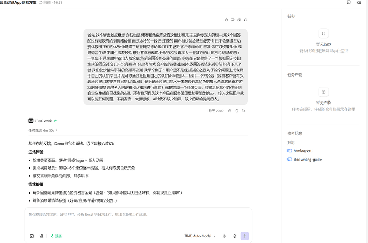This screenshot has width=368, height=243.
Task: Click the TRAE Work logo icon
Action: tap(31, 121)
